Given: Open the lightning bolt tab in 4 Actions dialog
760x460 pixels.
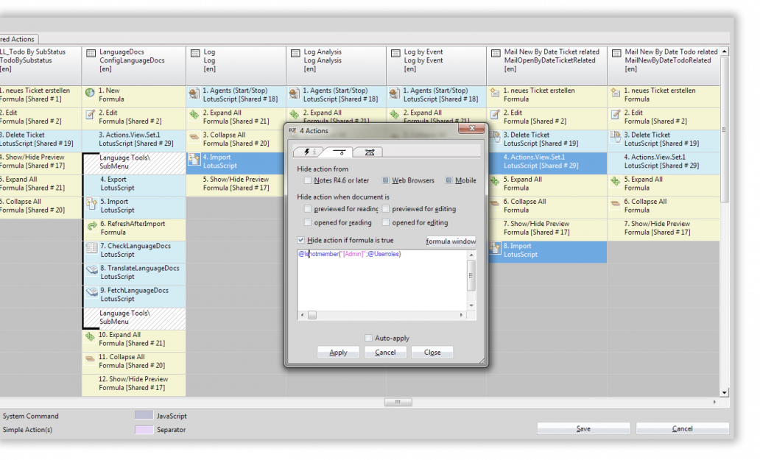Looking at the screenshot, I should tap(309, 152).
